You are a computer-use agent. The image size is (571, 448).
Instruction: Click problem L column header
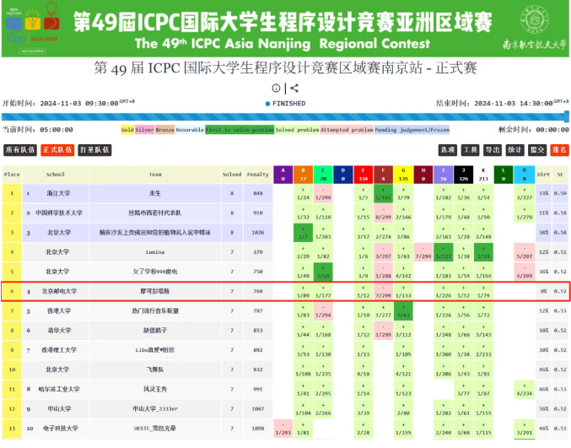coord(504,175)
